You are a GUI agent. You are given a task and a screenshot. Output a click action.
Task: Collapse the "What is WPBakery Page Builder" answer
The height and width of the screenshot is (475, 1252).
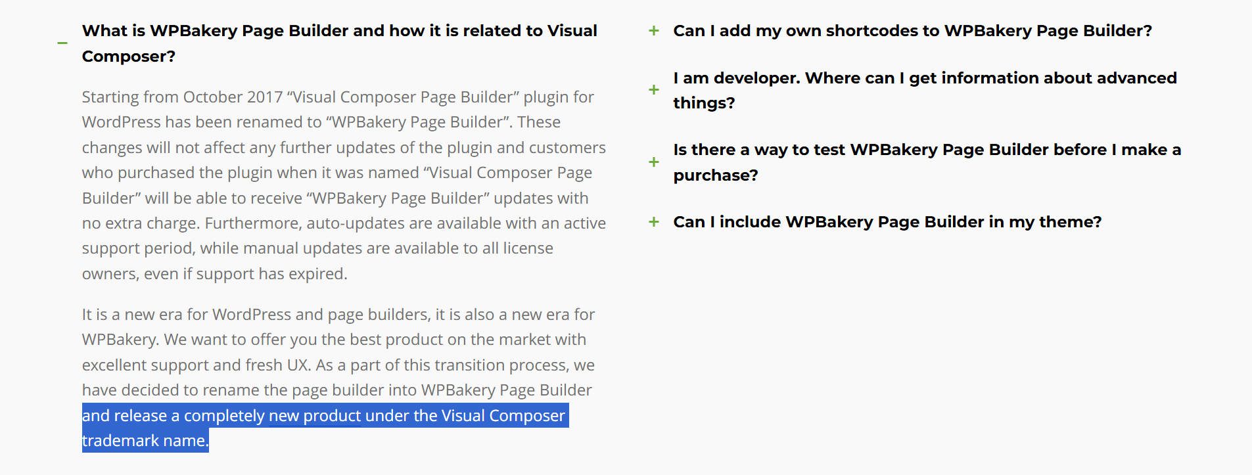pos(62,43)
